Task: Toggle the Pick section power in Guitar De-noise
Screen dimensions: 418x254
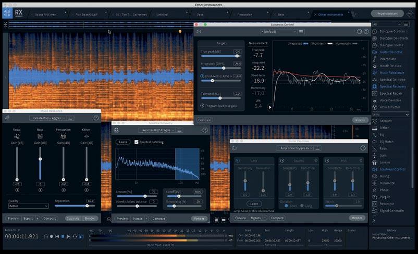Action: tap(327, 160)
